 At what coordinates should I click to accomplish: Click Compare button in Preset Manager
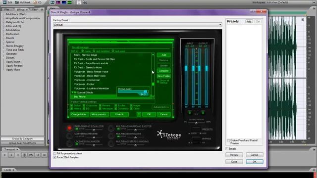click(x=164, y=71)
